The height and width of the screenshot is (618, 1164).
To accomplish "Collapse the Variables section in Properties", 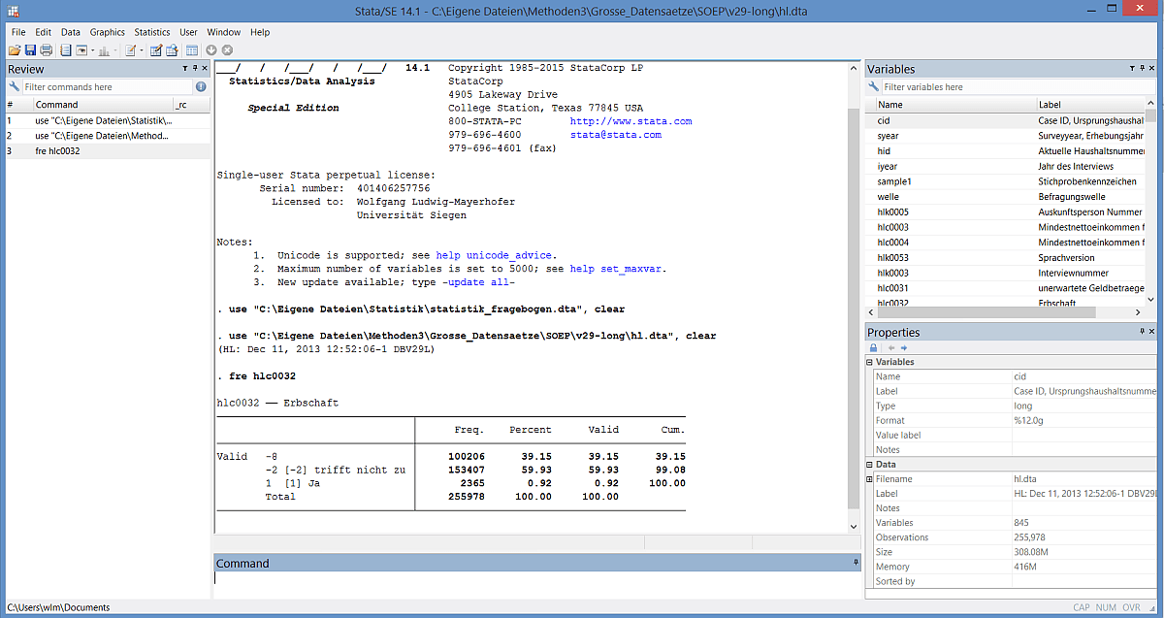I will pos(869,362).
